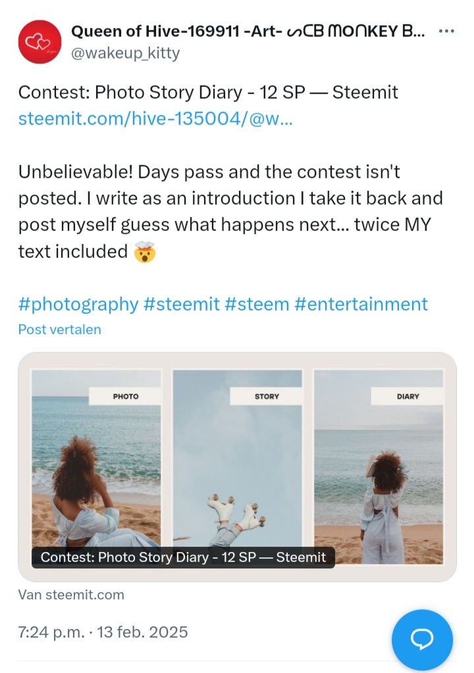Click the #entertainment hashtag

(361, 305)
